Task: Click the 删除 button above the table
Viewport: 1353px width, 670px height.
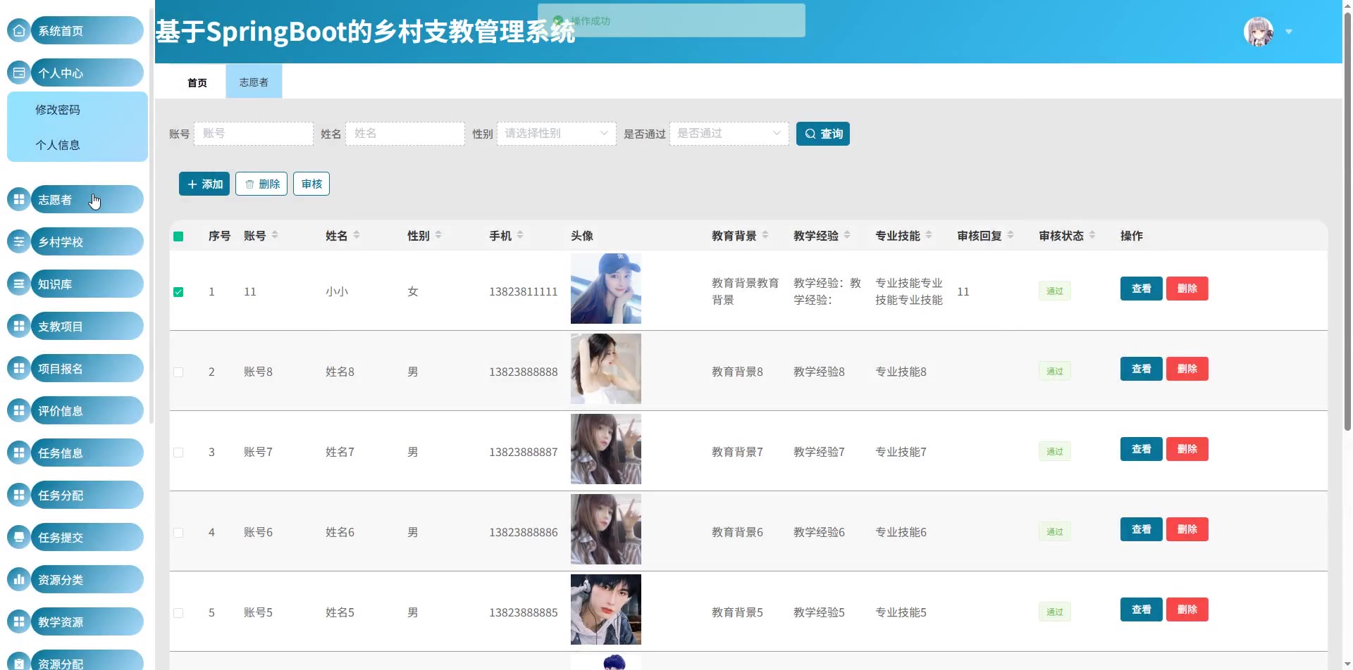Action: tap(261, 184)
